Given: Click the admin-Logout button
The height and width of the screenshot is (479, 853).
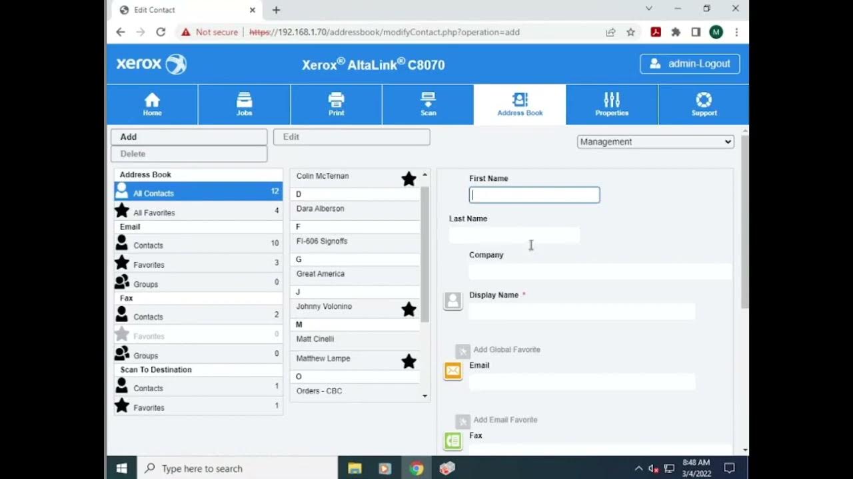Looking at the screenshot, I should point(690,64).
